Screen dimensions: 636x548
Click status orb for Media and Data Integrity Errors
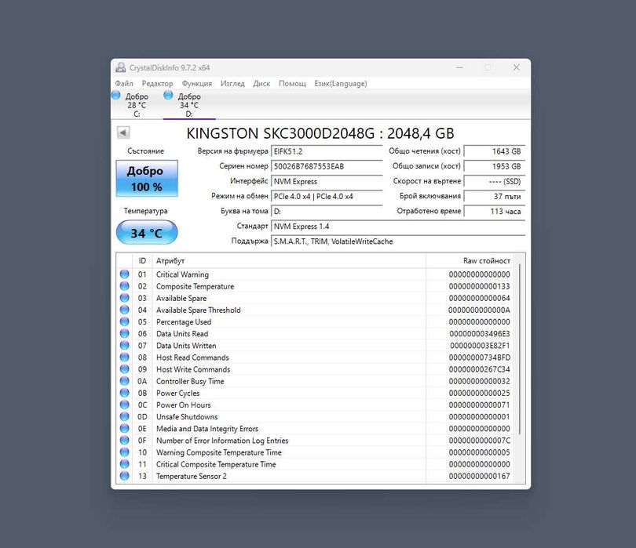[125, 429]
